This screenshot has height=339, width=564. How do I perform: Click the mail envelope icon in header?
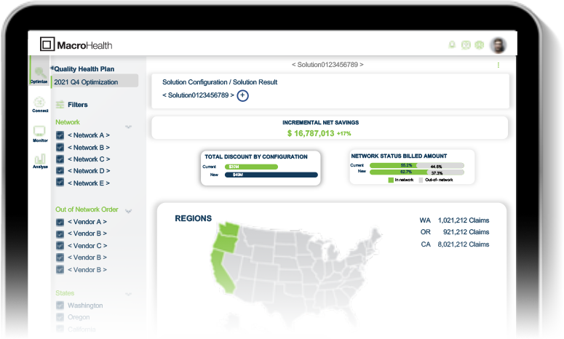pyautogui.click(x=466, y=45)
